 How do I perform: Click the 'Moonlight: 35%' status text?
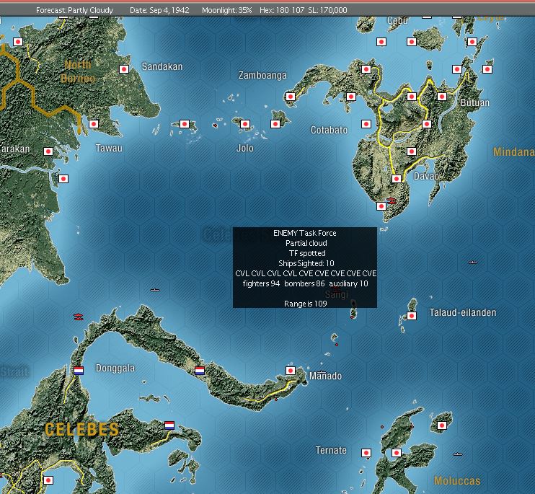(x=226, y=10)
